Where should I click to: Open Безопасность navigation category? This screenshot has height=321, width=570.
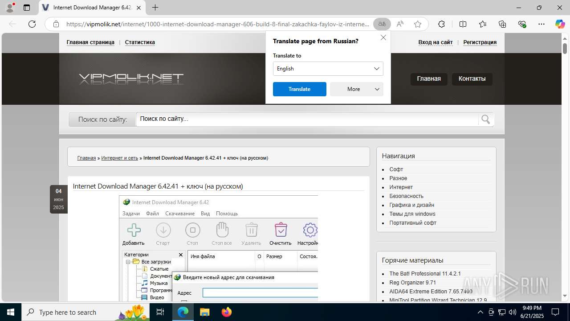point(407,196)
